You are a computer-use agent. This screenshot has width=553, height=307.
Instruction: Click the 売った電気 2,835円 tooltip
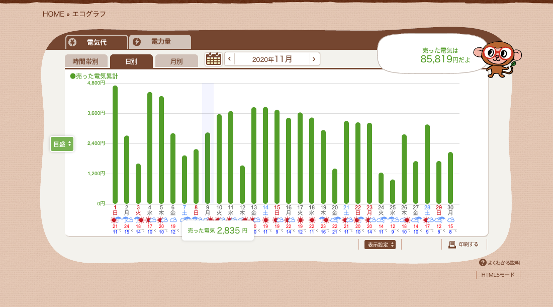click(218, 231)
